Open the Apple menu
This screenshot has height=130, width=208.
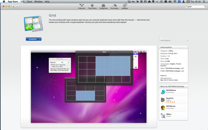point(4,2)
